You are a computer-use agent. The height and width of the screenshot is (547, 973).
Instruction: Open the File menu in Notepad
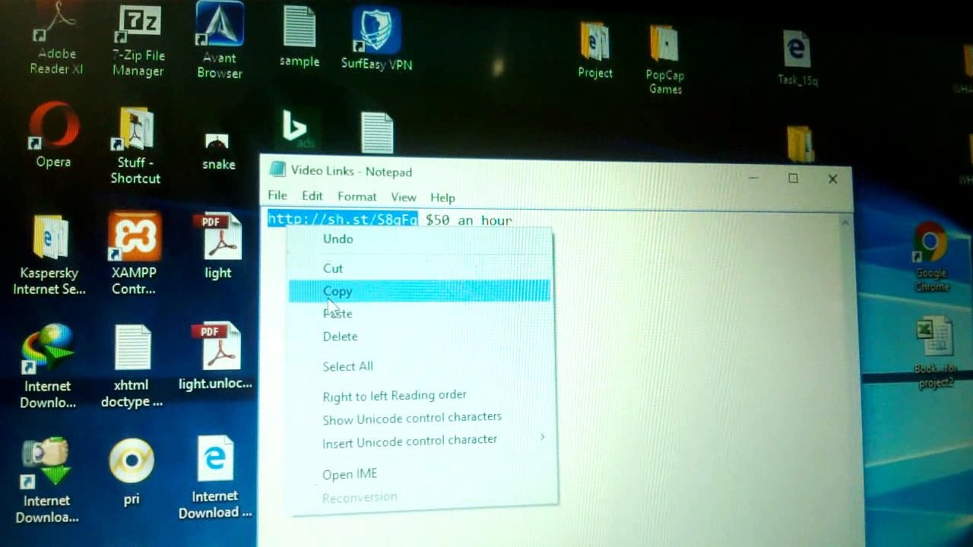click(277, 196)
